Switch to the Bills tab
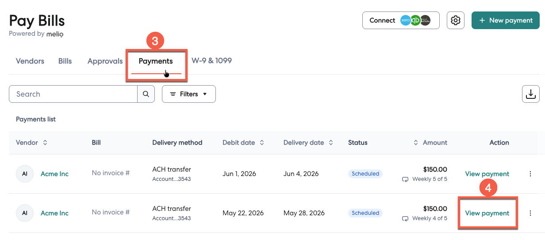The height and width of the screenshot is (240, 545). pos(65,61)
